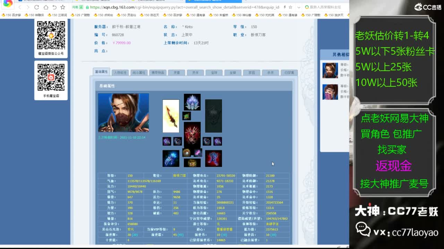
Task: Select the 基础属性 tab
Action: point(101,72)
